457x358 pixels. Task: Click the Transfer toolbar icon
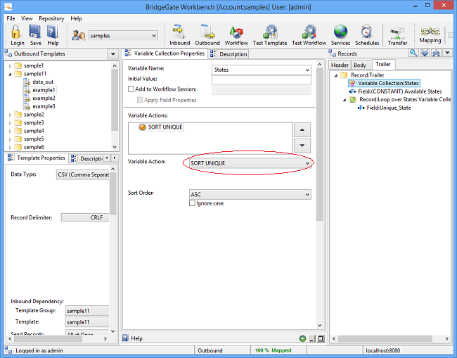[397, 32]
